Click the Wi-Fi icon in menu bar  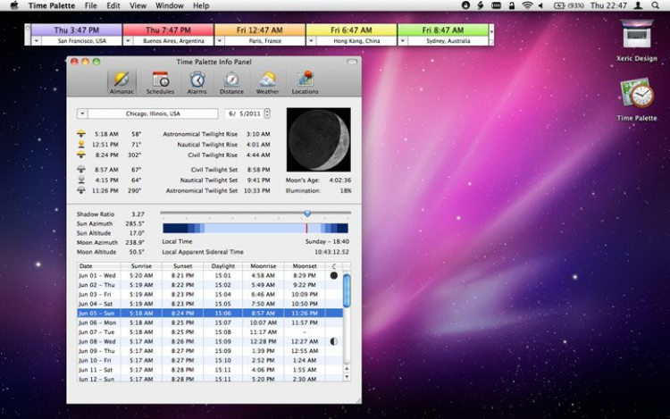click(x=527, y=5)
